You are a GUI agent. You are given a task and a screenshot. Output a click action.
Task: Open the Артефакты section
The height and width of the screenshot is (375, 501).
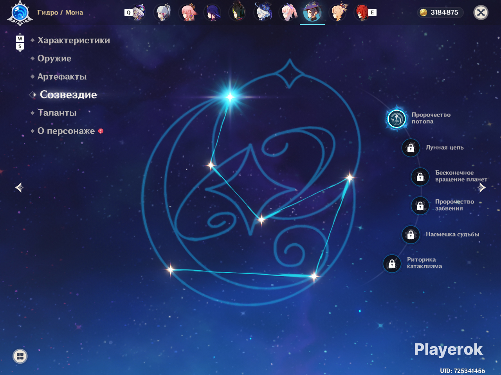point(62,77)
